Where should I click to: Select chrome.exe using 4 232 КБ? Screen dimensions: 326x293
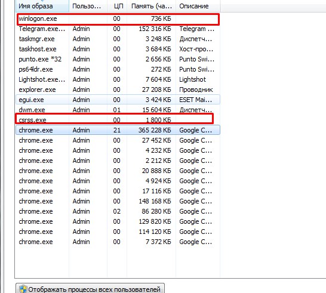118,150
